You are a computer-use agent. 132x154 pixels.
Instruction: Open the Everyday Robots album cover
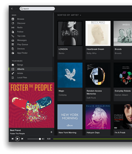coord(123,75)
